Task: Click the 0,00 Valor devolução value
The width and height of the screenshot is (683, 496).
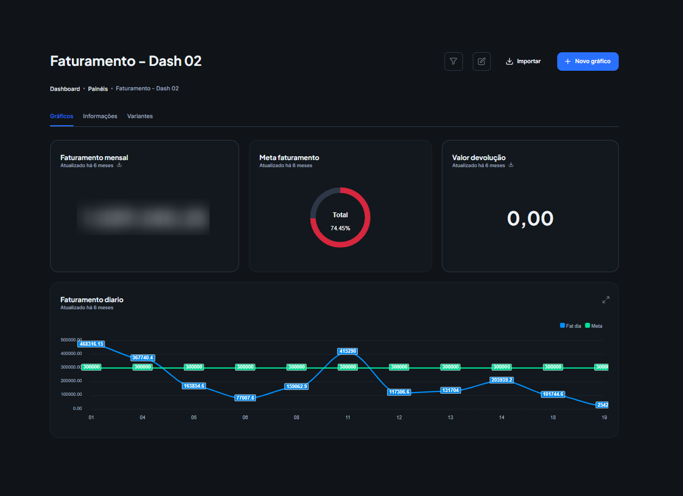Action: pos(530,218)
